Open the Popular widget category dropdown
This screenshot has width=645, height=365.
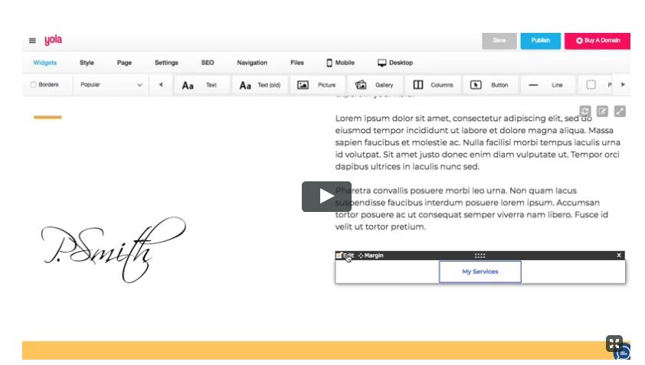click(111, 85)
